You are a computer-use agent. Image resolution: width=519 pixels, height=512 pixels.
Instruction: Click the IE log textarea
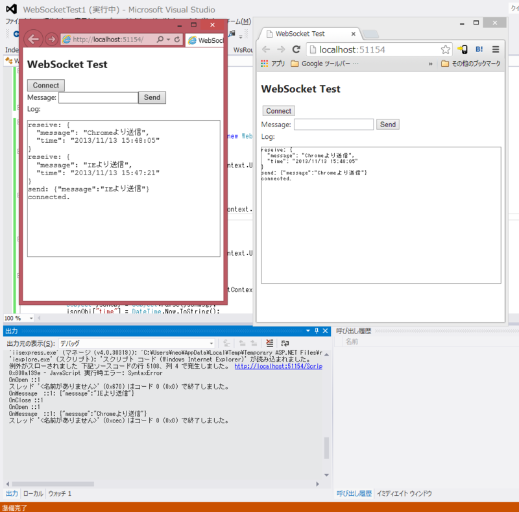click(x=123, y=188)
